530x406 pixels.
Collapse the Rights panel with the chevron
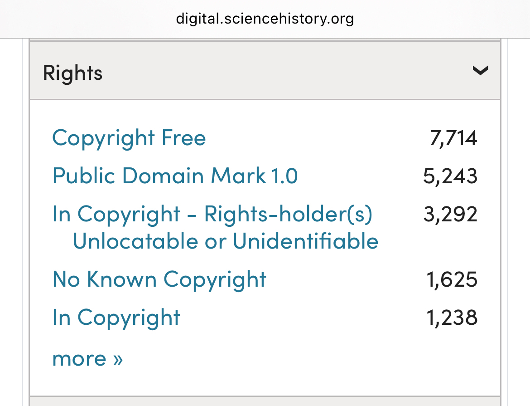click(480, 71)
